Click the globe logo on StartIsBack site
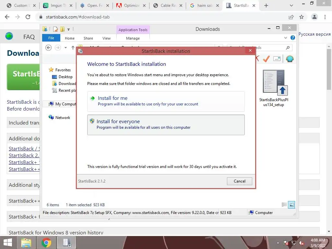The height and width of the screenshot is (249, 332). coord(9,36)
